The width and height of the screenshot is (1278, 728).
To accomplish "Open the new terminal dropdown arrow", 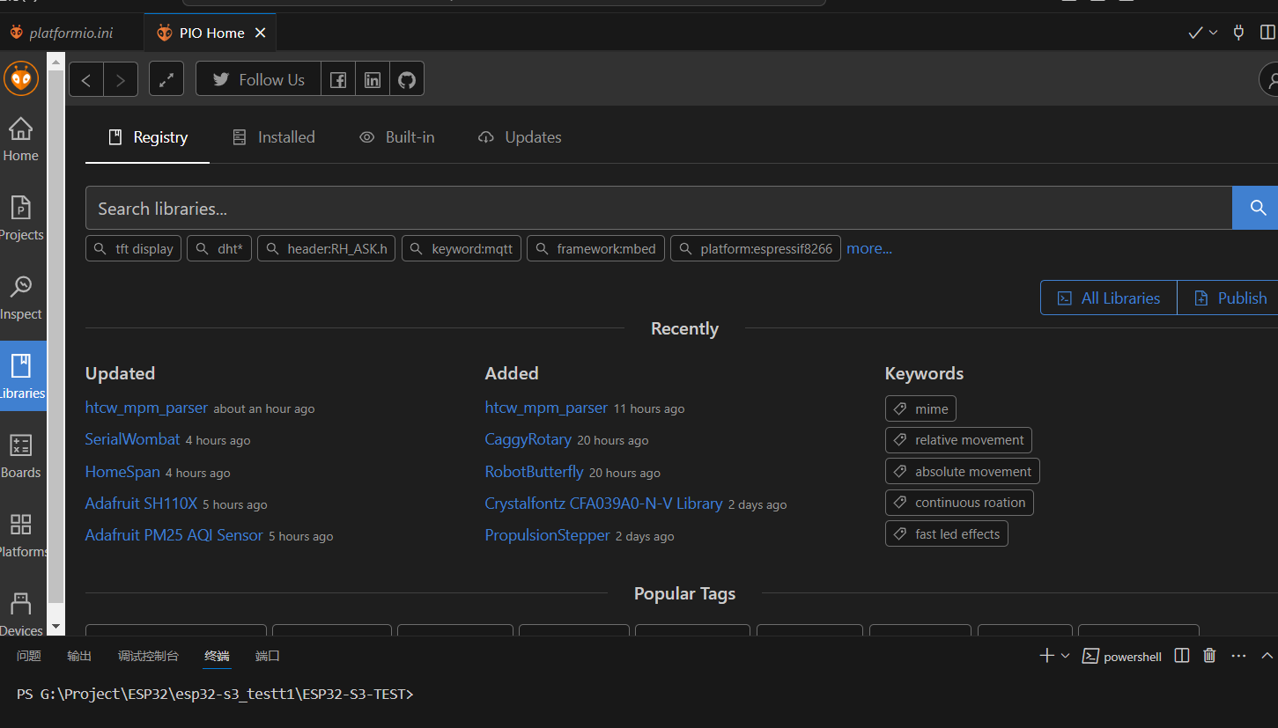I will pyautogui.click(x=1065, y=656).
